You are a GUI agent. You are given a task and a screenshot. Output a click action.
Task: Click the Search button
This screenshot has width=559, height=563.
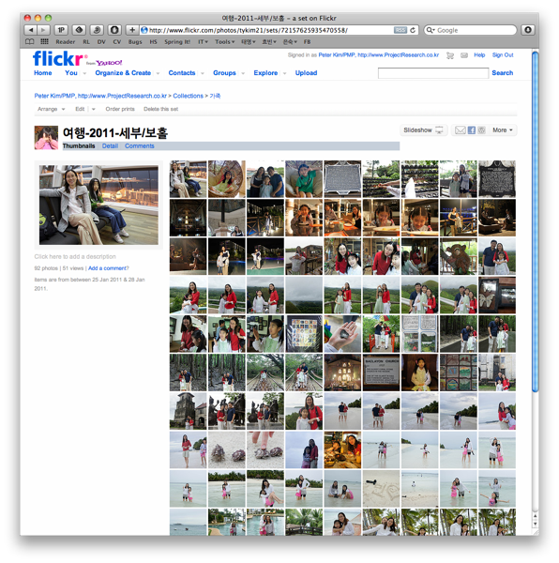tap(503, 73)
